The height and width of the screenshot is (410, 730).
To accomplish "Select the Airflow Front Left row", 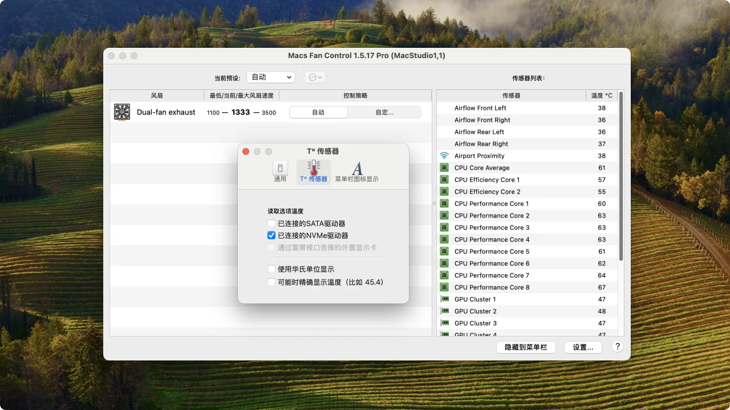I will click(527, 108).
